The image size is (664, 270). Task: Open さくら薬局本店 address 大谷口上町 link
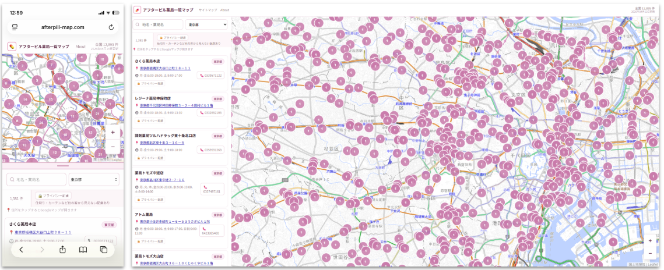click(165, 68)
